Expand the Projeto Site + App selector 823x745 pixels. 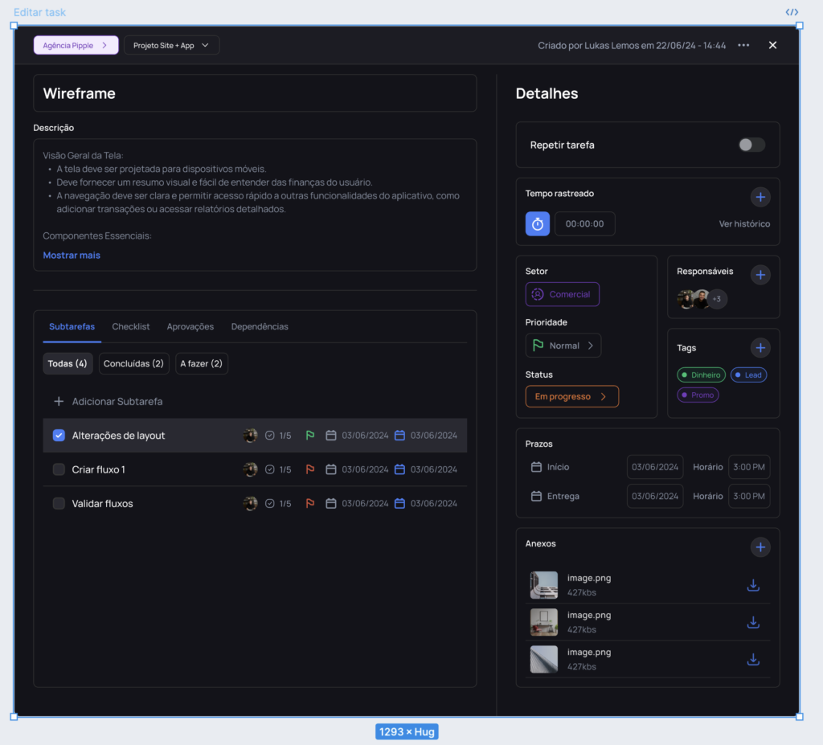pyautogui.click(x=171, y=45)
